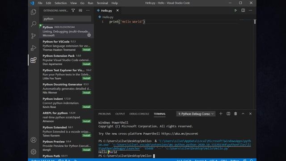Switch to the Debug Console tab

click(x=139, y=114)
